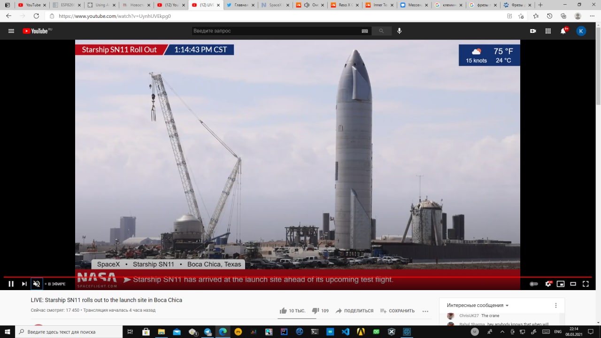Start voice search with microphone

click(400, 31)
